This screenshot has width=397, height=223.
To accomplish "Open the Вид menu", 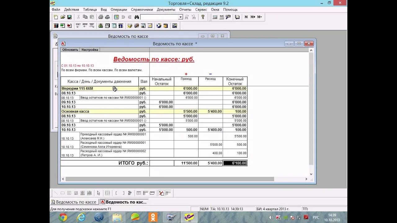I will coord(104,10).
